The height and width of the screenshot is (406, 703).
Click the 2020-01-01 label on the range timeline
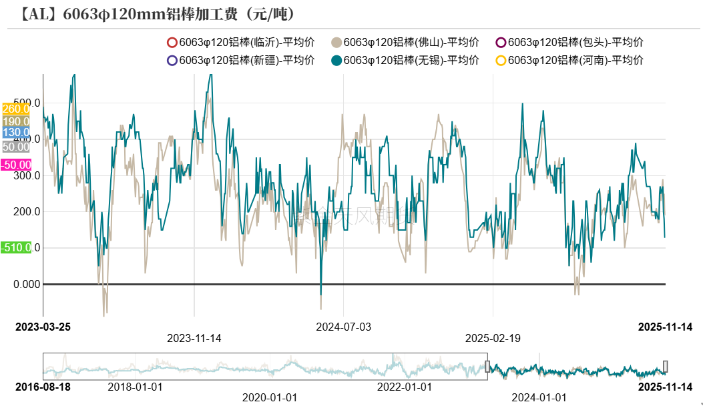[269, 397]
